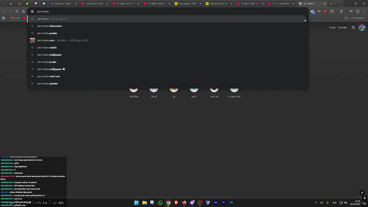Click the browser Home icon

click(23, 11)
